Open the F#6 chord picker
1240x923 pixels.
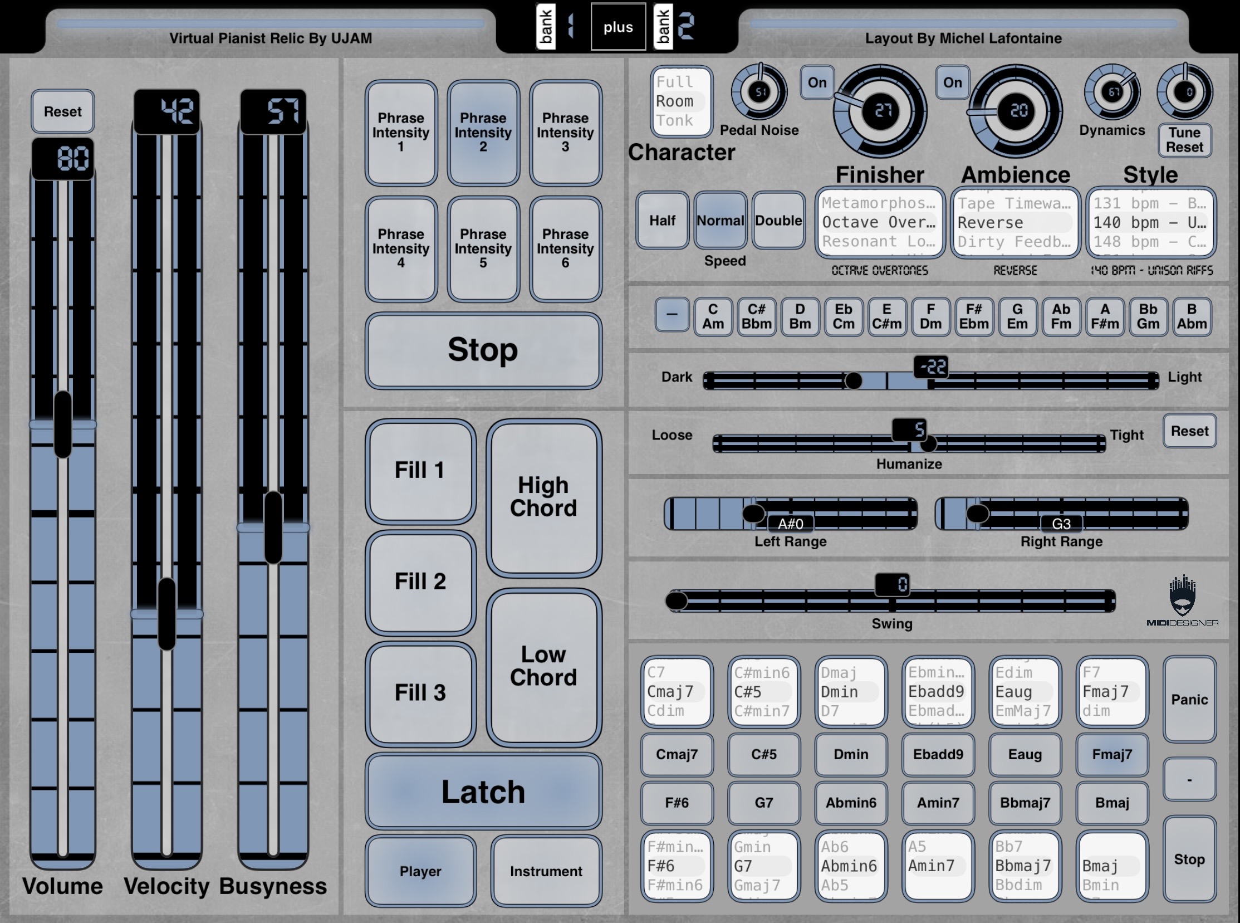pos(677,866)
